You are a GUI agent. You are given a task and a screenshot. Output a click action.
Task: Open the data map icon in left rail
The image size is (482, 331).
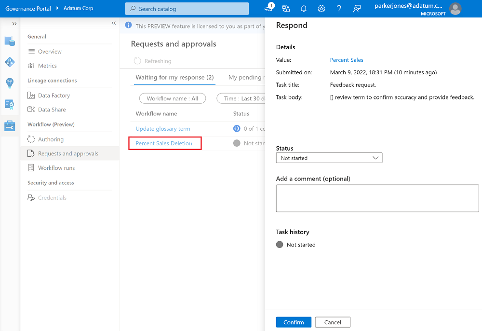pos(10,62)
